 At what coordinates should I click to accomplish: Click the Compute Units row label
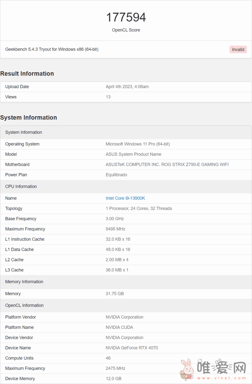point(20,358)
